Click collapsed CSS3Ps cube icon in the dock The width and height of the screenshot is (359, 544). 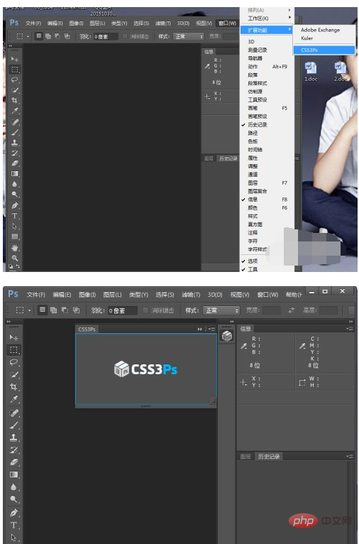[227, 336]
